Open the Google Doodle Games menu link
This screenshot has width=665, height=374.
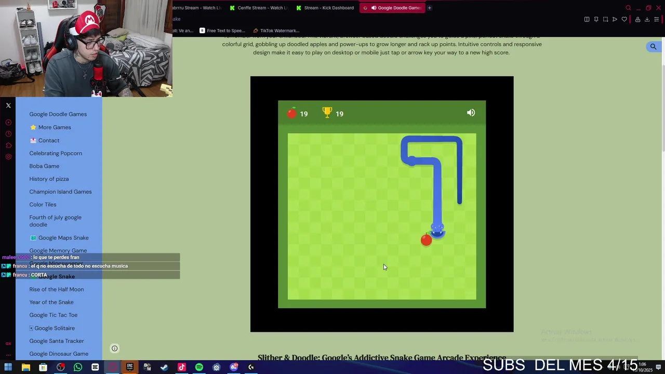[58, 114]
